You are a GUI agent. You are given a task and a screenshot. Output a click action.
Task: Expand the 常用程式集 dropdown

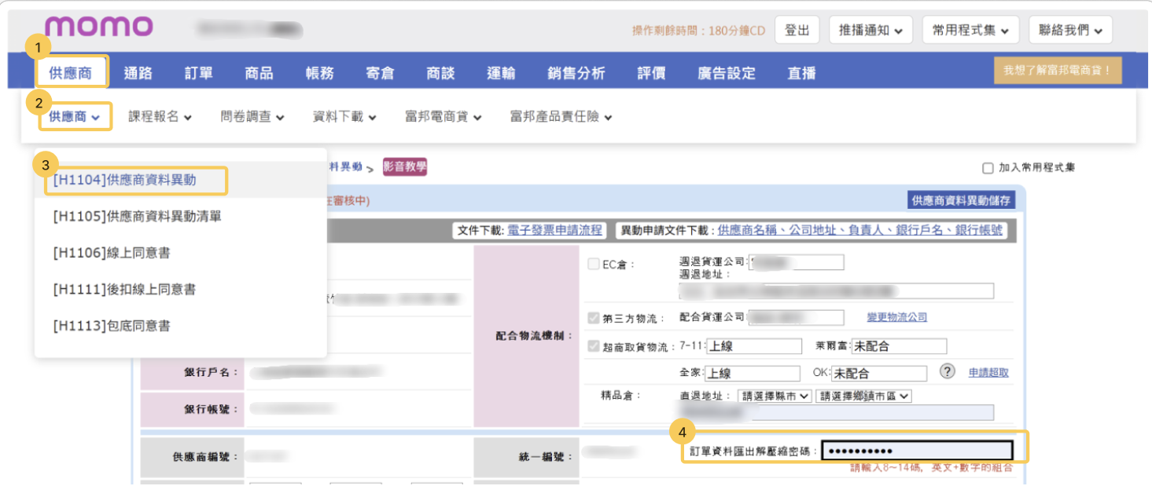[970, 30]
